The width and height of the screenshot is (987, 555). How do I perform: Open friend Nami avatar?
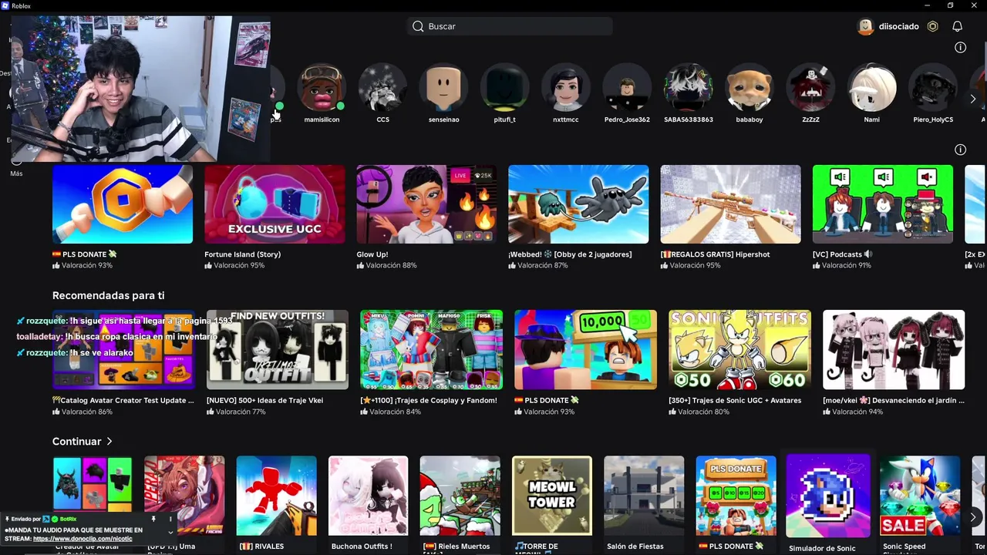pyautogui.click(x=871, y=88)
